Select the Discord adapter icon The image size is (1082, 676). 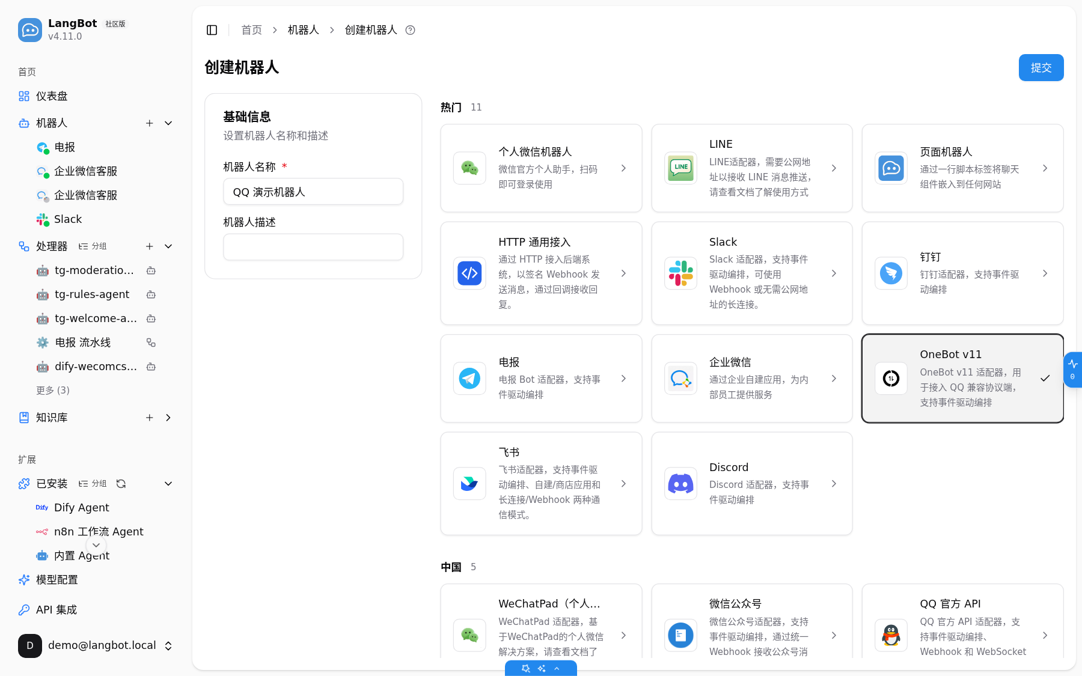pyautogui.click(x=680, y=484)
